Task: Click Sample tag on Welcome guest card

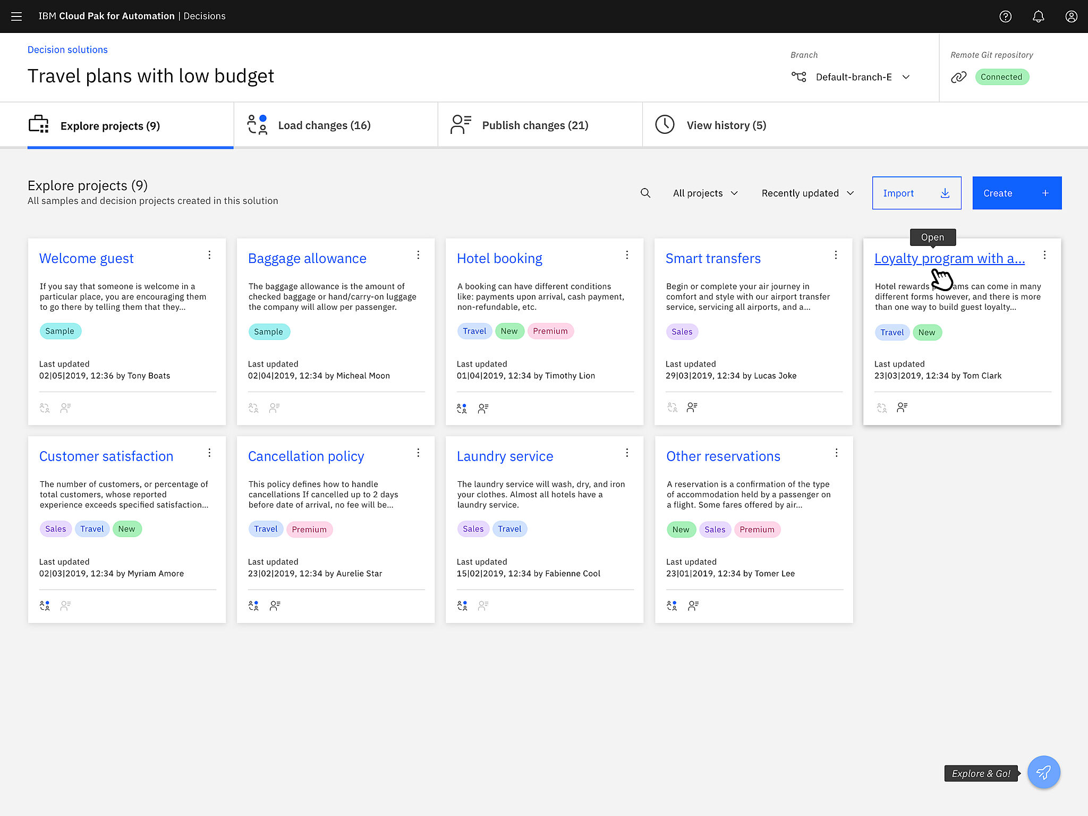Action: point(60,331)
